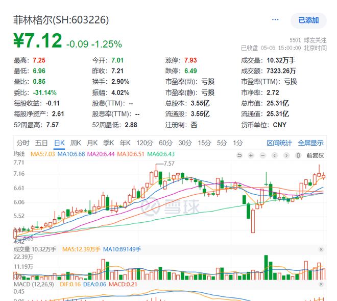Zoom out the K-line chart with minus icon
This screenshot has height=301, width=337.
(x=262, y=155)
